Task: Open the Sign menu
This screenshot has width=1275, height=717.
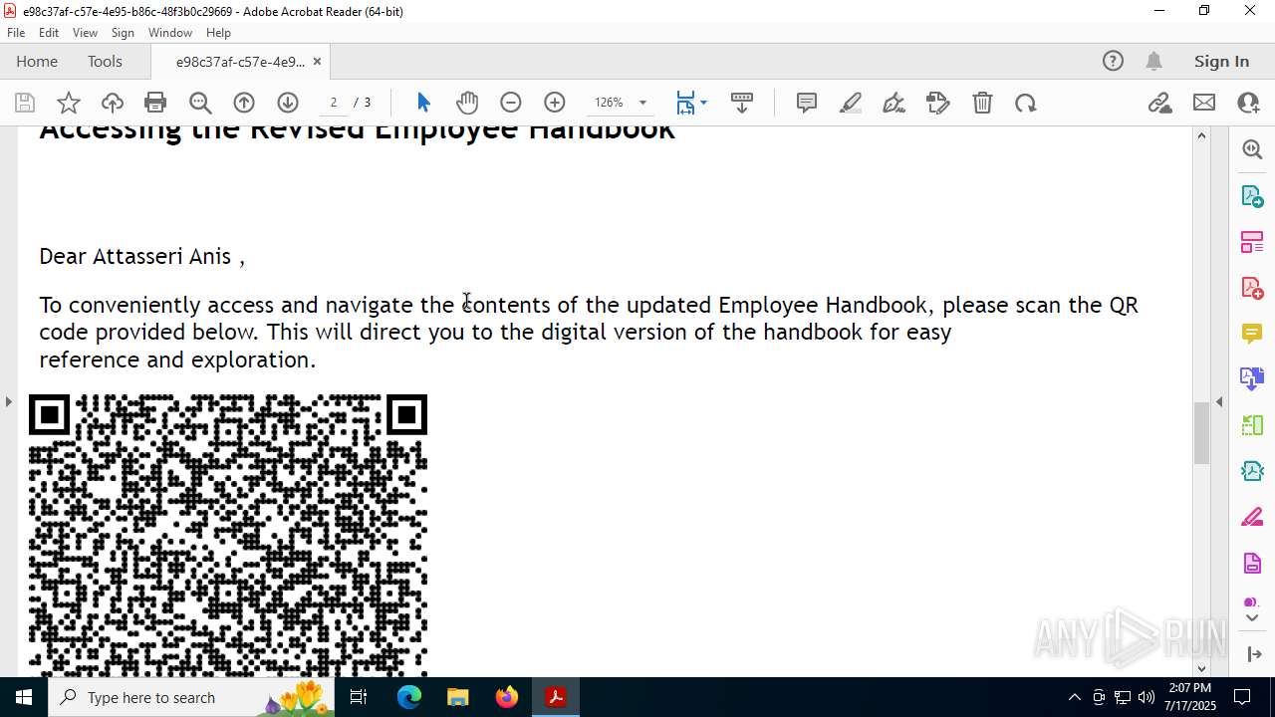Action: click(x=123, y=33)
